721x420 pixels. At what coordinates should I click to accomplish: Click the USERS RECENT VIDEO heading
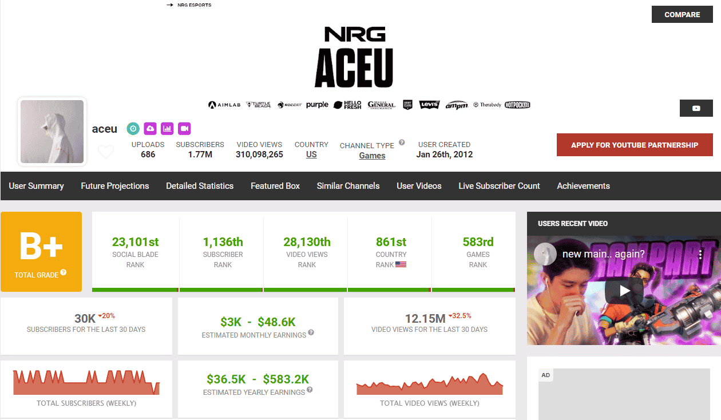point(573,223)
